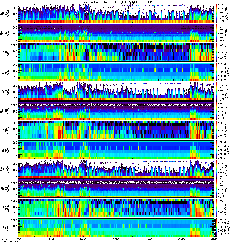This screenshot has height=248, width=232.
Task: Click the the fff_32 edc34 spectrogram panel
Action: point(116,169)
